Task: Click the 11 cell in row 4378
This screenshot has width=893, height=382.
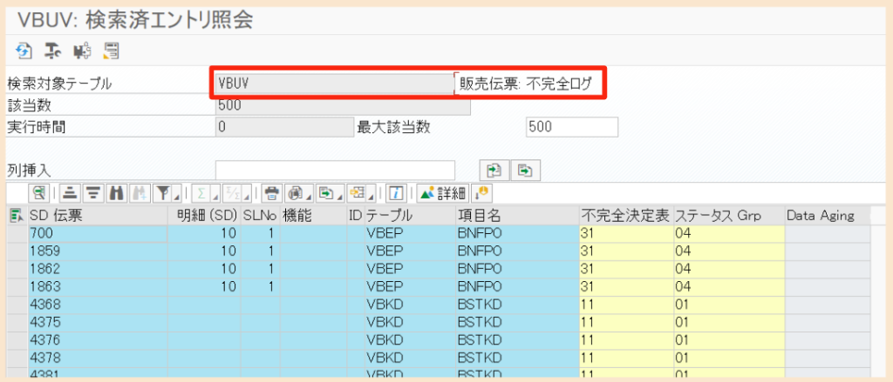Action: (626, 359)
